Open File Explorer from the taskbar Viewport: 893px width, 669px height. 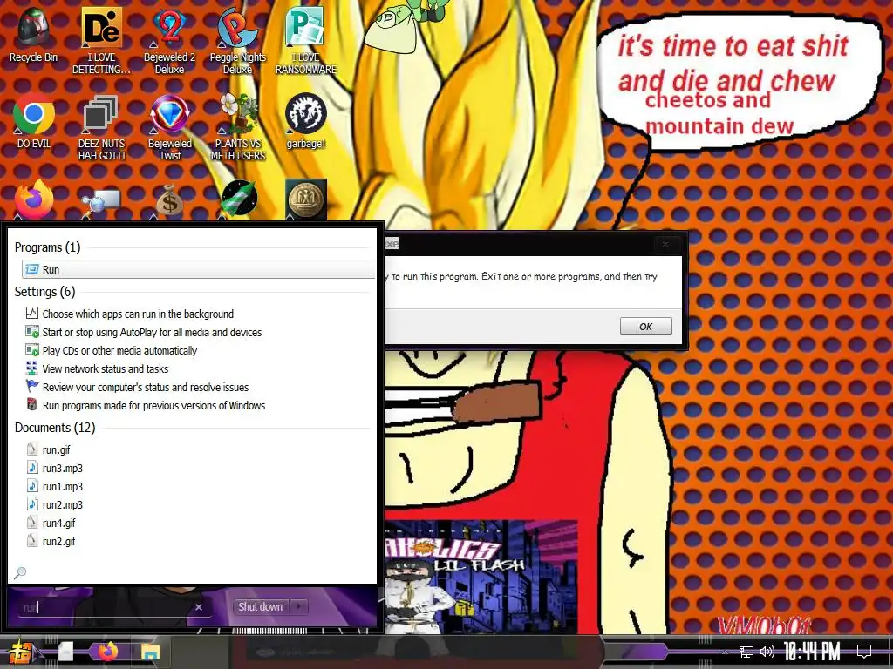click(150, 652)
